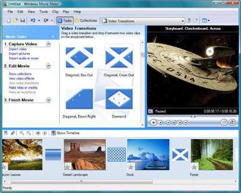The height and width of the screenshot is (193, 241).
Task: Select Diagonal, Down Right transition
Action: (x=79, y=99)
